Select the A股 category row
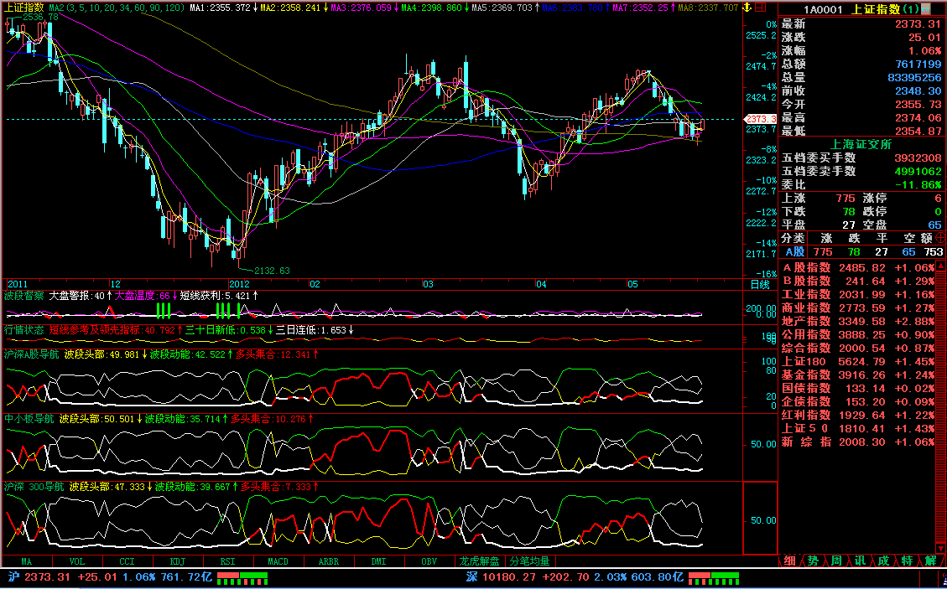This screenshot has height=589, width=947. (x=862, y=252)
